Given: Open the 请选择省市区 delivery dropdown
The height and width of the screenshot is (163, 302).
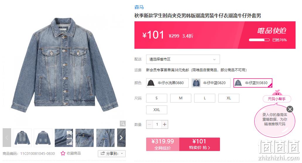Looking at the screenshot, I should pyautogui.click(x=183, y=59).
